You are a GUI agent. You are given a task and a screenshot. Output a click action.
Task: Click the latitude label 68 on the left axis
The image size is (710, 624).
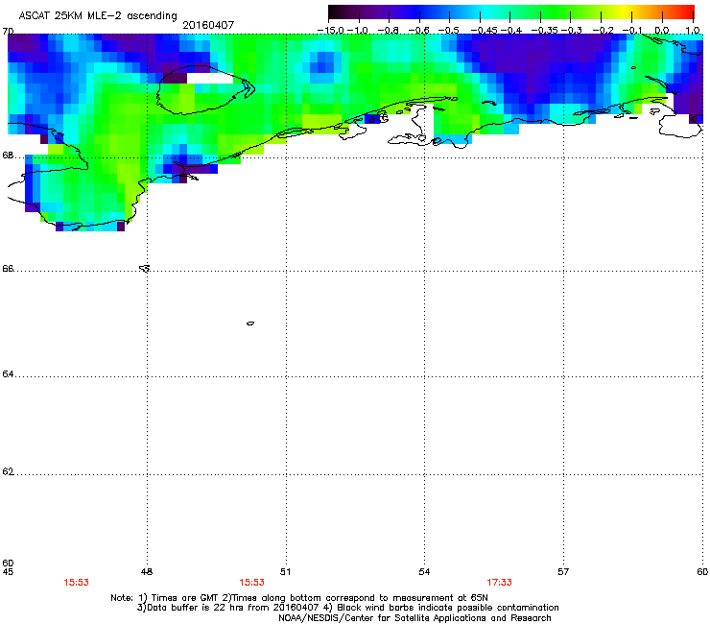point(8,155)
